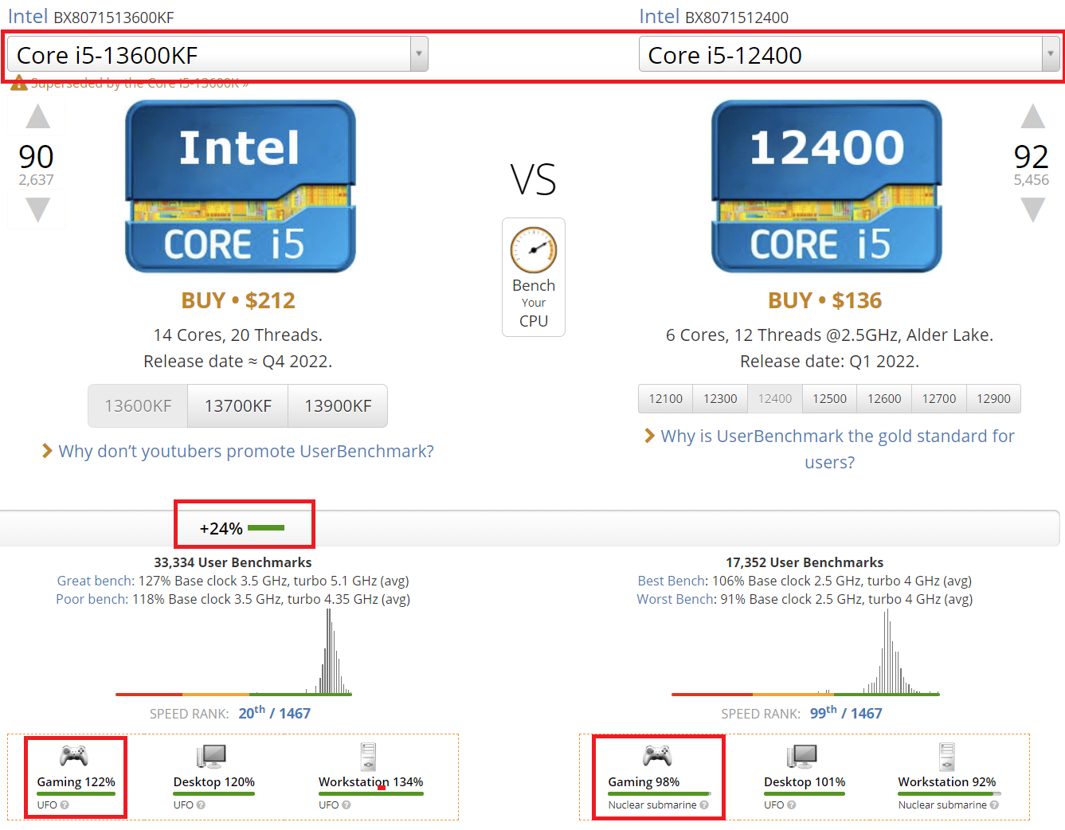Click the Intel Core i5 13600KF chip image
The image size is (1065, 830).
241,186
